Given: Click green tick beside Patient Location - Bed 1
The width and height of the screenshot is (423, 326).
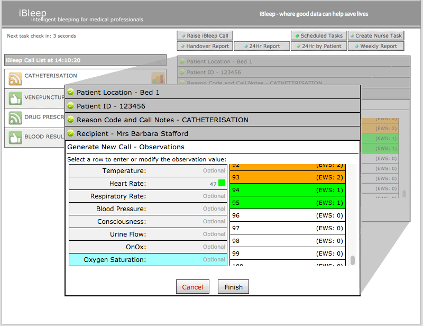Looking at the screenshot, I should click(71, 92).
